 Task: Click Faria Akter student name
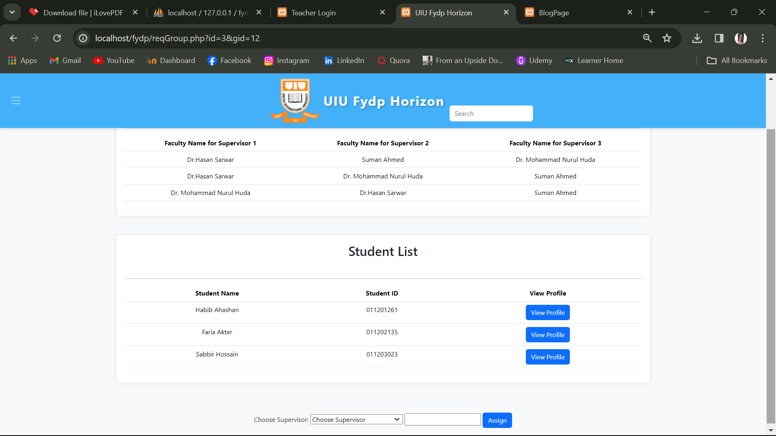pyautogui.click(x=217, y=332)
